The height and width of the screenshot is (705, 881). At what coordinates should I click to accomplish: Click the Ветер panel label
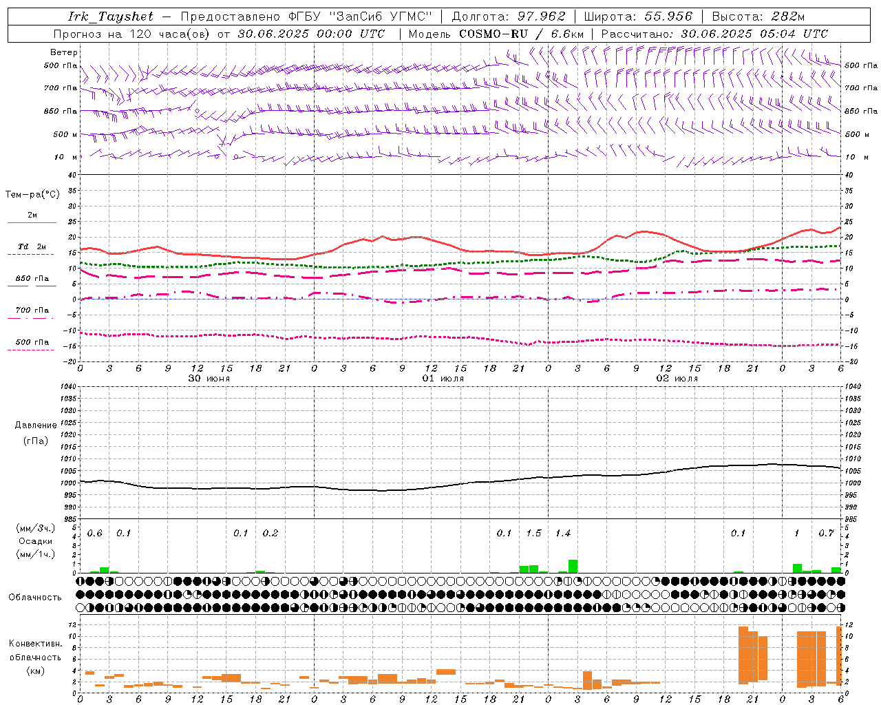coord(64,52)
